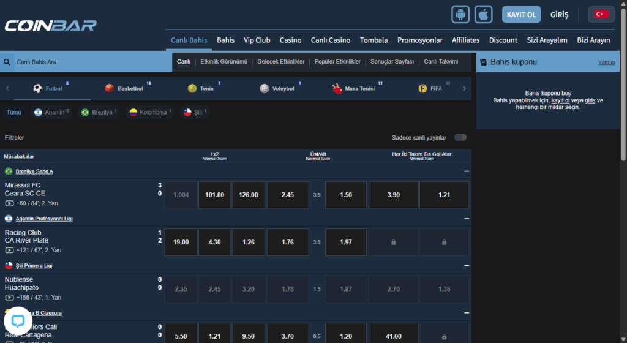Filter matches by Arjantin flag chip
This screenshot has width=627, height=343.
(x=51, y=112)
